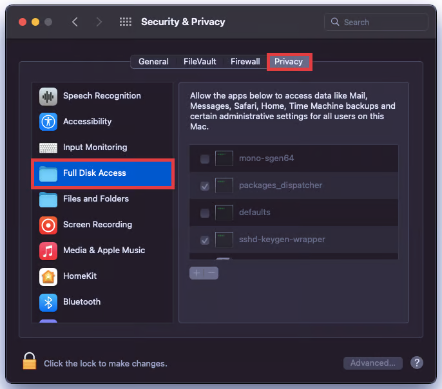
Task: Switch to the FileVault tab
Action: tap(199, 62)
